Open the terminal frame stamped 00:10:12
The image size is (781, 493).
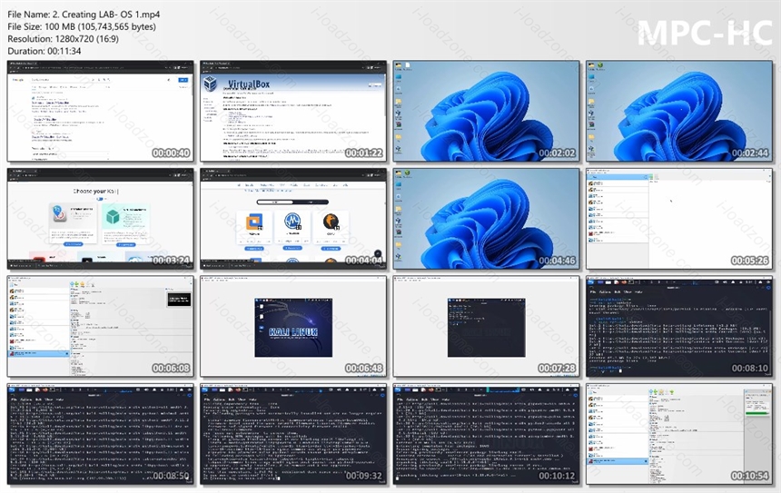click(486, 434)
